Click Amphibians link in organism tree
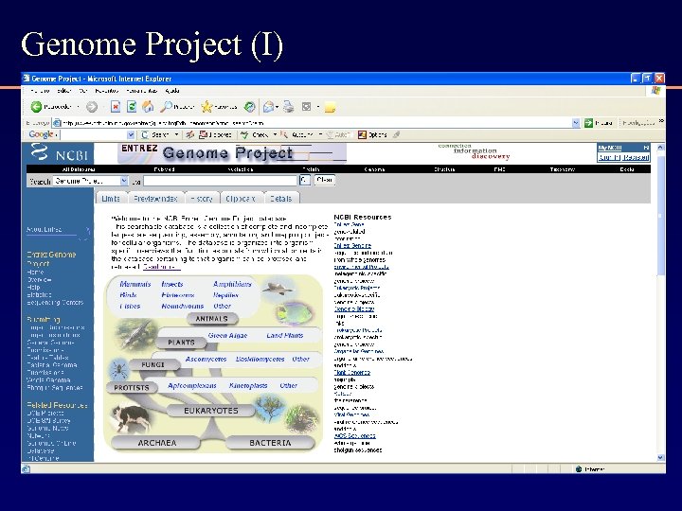The image size is (682, 511). click(232, 284)
